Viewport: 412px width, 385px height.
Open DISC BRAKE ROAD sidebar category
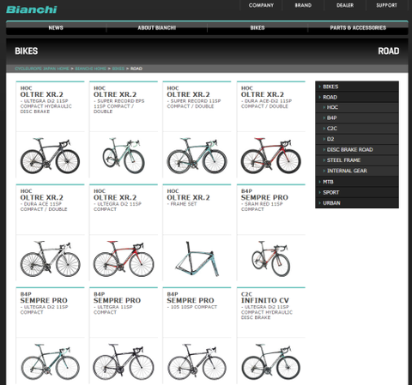(357, 149)
